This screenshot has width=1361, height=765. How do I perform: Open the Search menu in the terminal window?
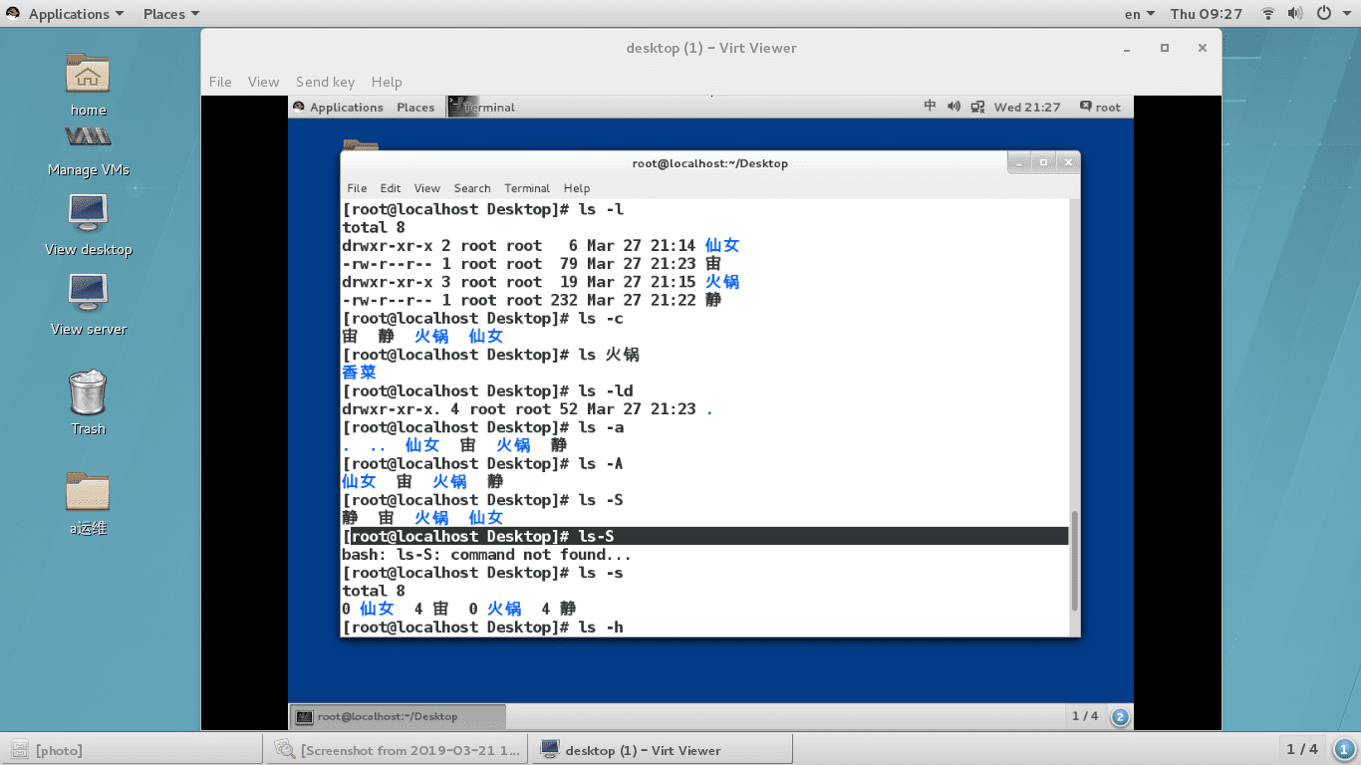471,188
